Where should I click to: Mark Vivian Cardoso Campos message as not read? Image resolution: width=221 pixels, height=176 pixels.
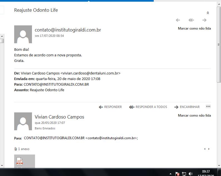pyautogui.click(x=194, y=115)
